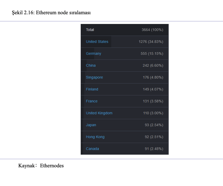Image resolution: width=223 pixels, height=186 pixels.
Task: Click the Total row label
Action: [x=90, y=30]
